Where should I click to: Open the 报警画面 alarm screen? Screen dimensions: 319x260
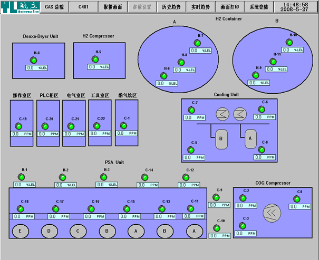112,7
